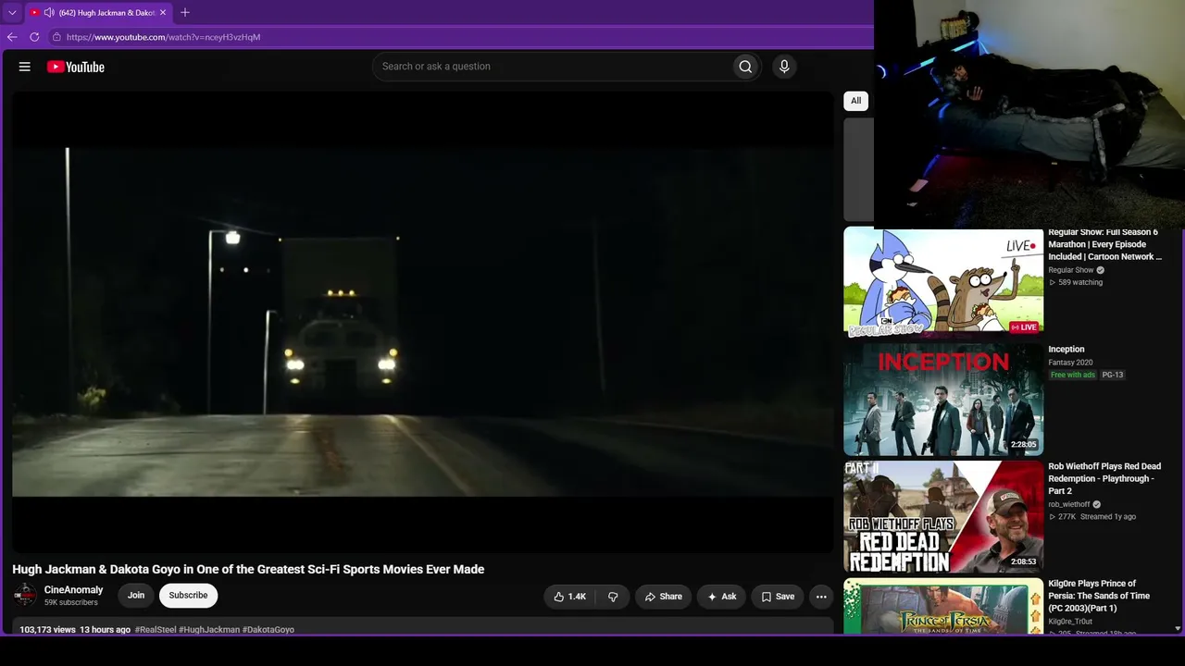Reload the page with the refresh icon
The width and height of the screenshot is (1185, 666).
[34, 37]
